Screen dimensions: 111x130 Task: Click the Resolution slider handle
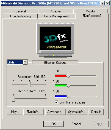click(29, 84)
